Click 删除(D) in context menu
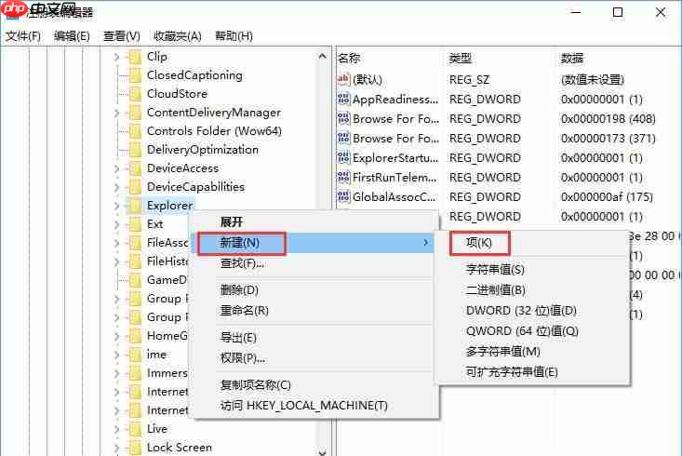682x456 pixels. point(239,290)
